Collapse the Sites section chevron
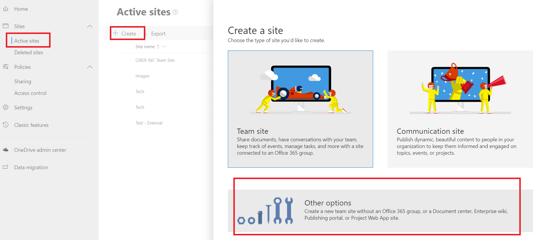The height and width of the screenshot is (240, 535). pyautogui.click(x=90, y=26)
